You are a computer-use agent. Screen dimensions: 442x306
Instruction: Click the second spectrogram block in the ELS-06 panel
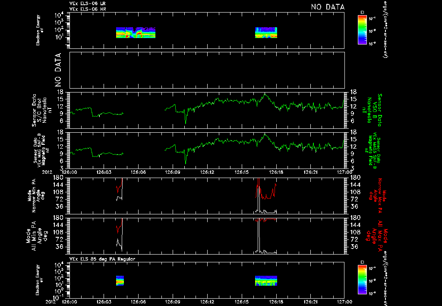tap(266, 32)
